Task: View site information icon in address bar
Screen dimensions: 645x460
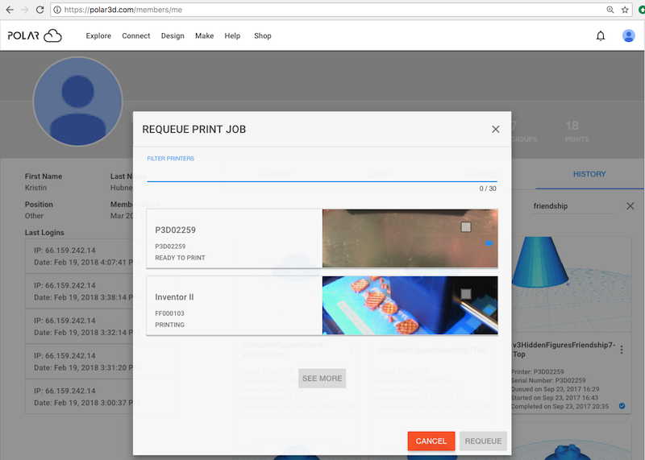Action: (x=57, y=10)
